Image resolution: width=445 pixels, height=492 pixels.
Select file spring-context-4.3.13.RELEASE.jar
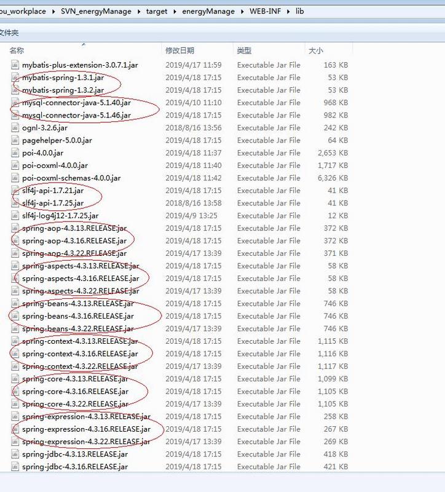tap(80, 341)
